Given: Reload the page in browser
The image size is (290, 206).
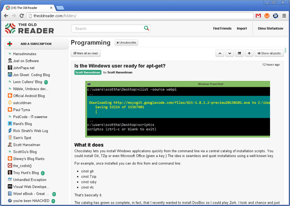Looking at the screenshot, I should [x=21, y=16].
